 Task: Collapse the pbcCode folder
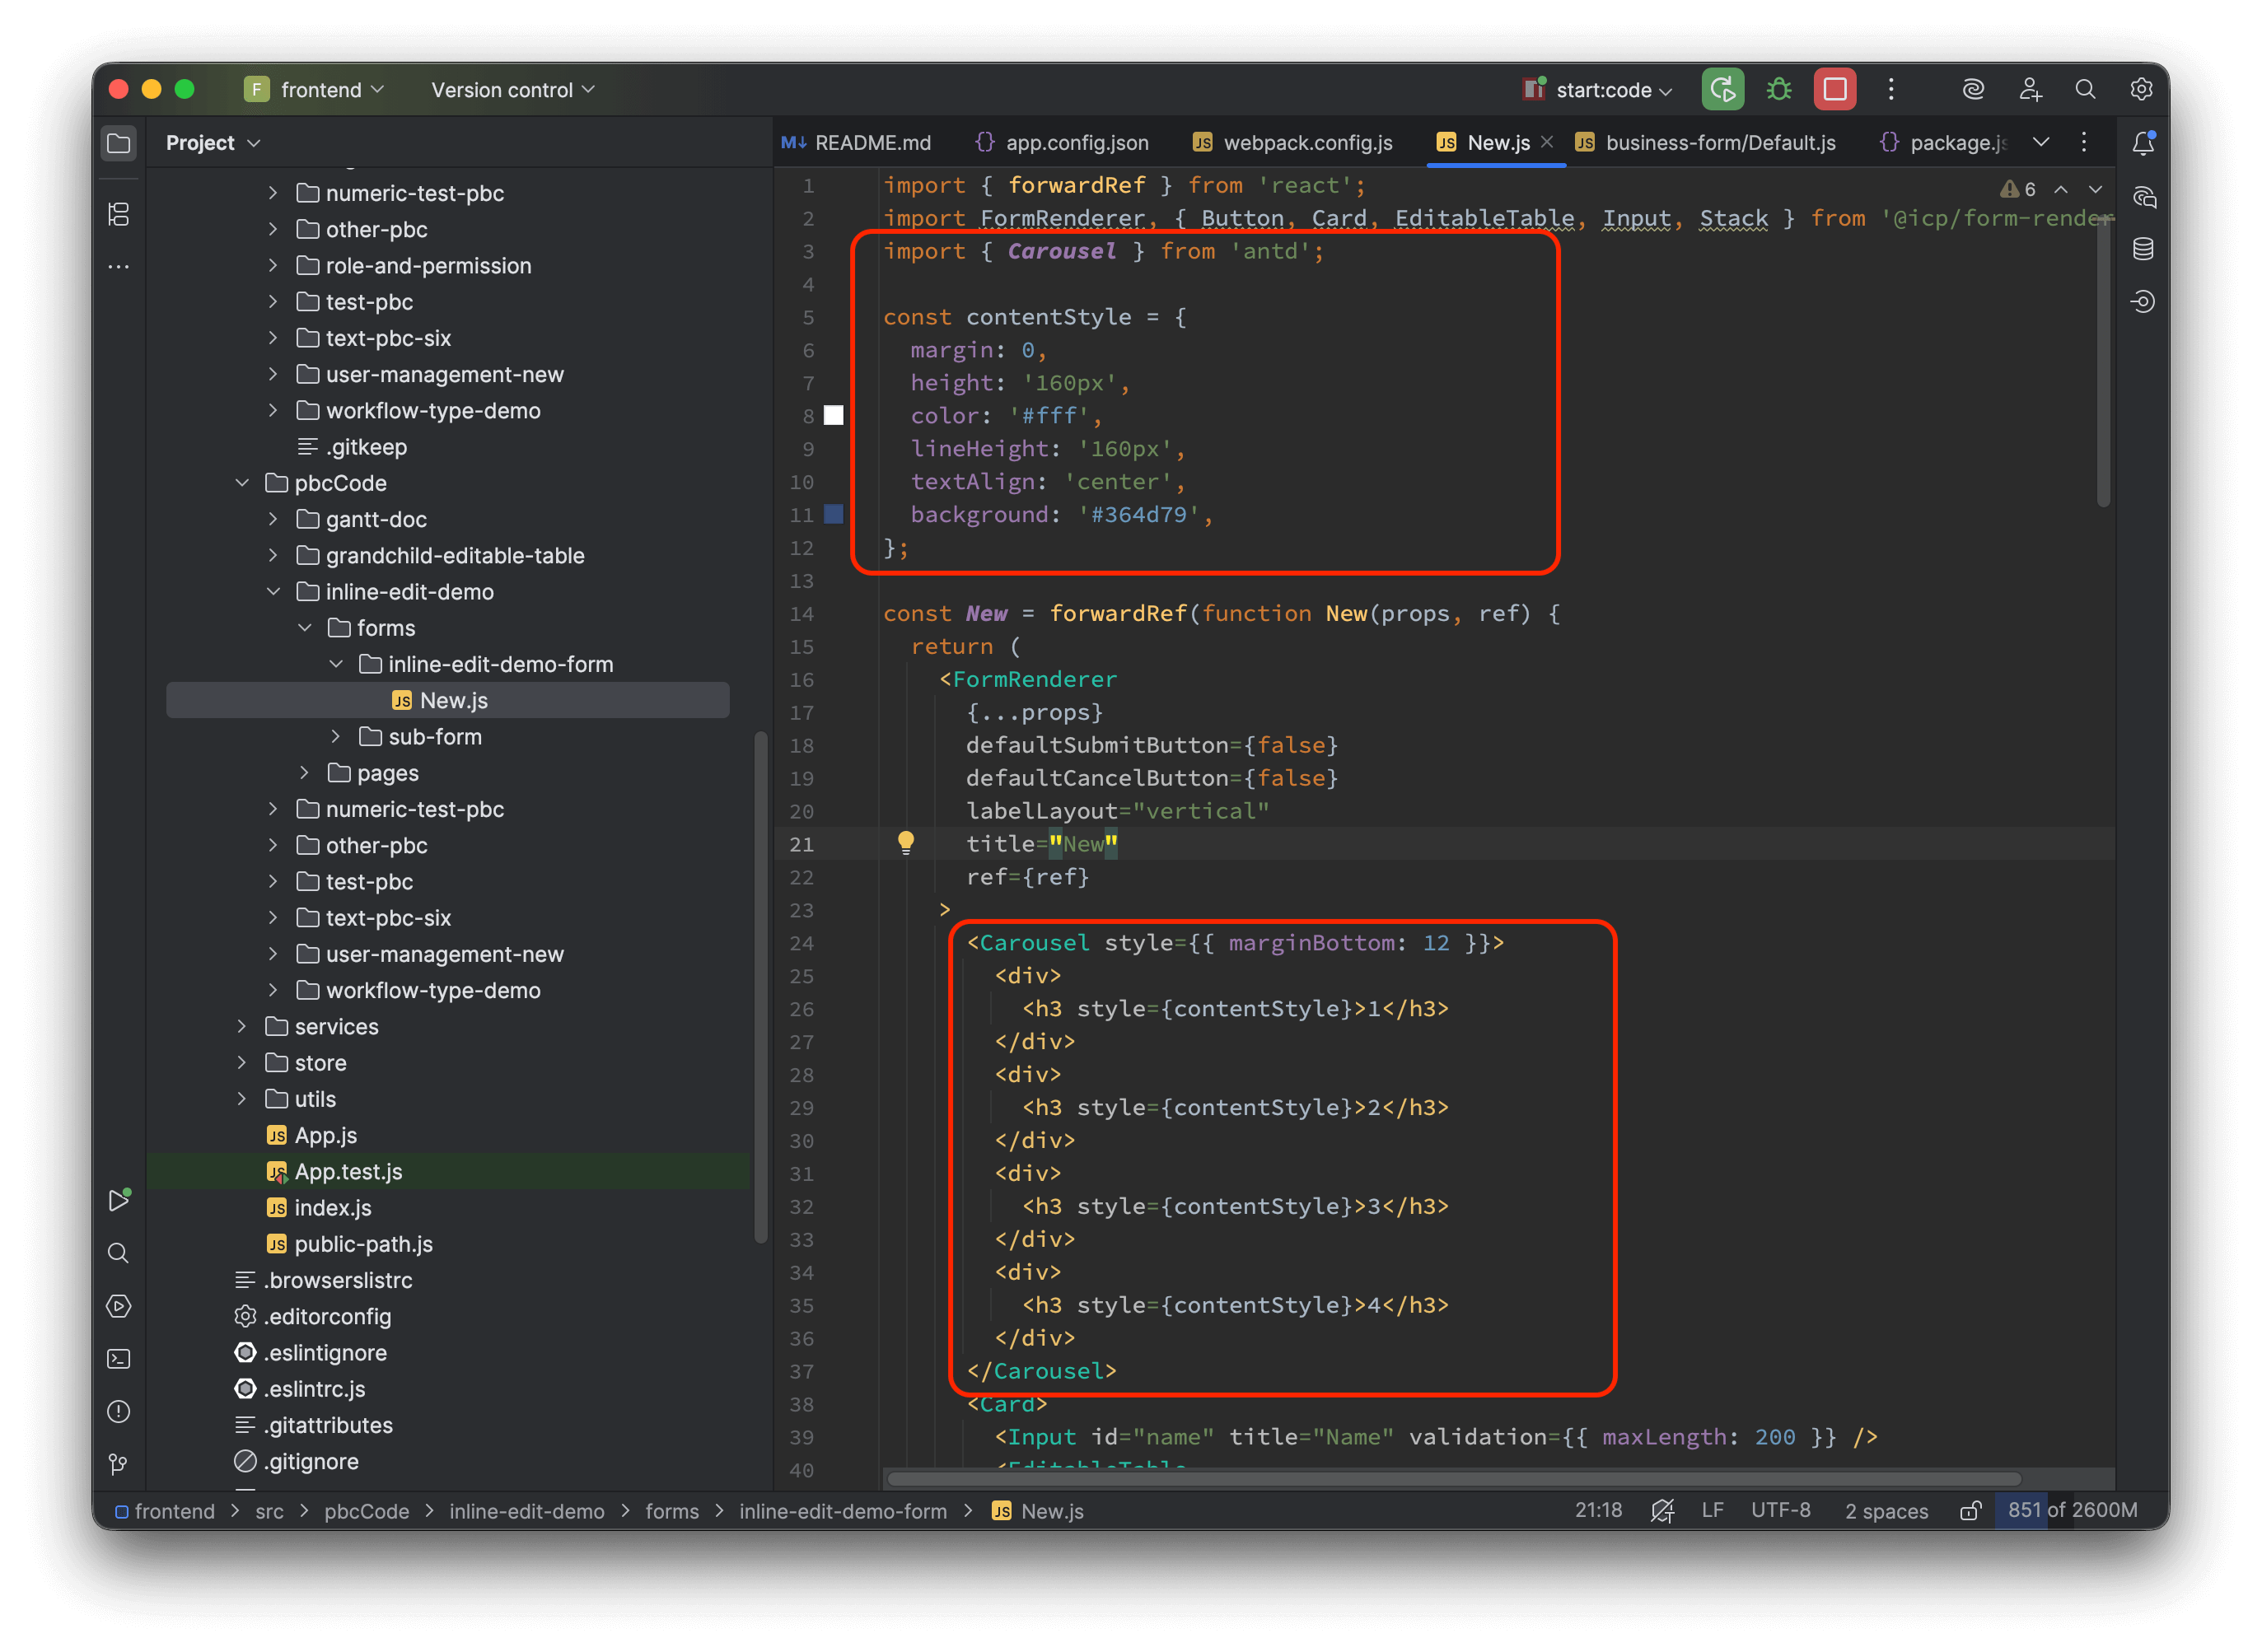pyautogui.click(x=242, y=483)
